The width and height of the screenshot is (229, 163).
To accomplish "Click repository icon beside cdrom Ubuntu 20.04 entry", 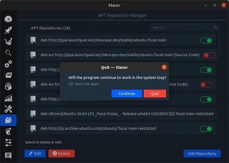I will pos(33,113).
